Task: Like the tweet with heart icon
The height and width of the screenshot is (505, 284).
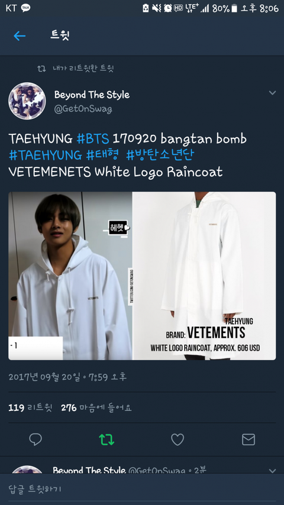Action: click(x=177, y=439)
